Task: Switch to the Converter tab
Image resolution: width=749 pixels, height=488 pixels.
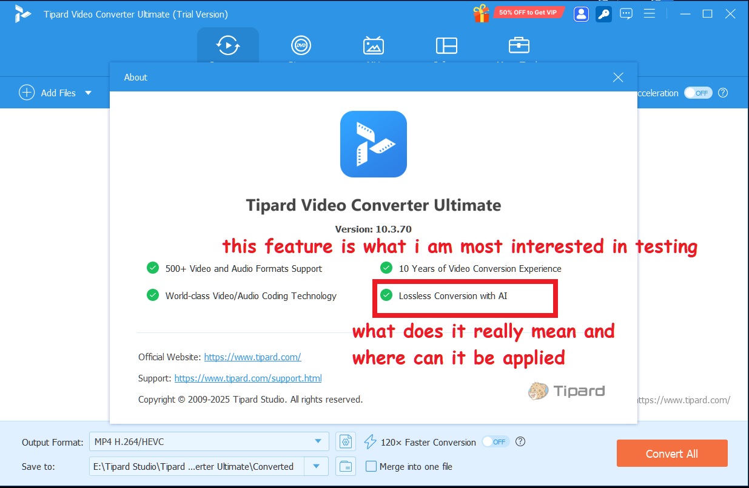Action: click(228, 45)
